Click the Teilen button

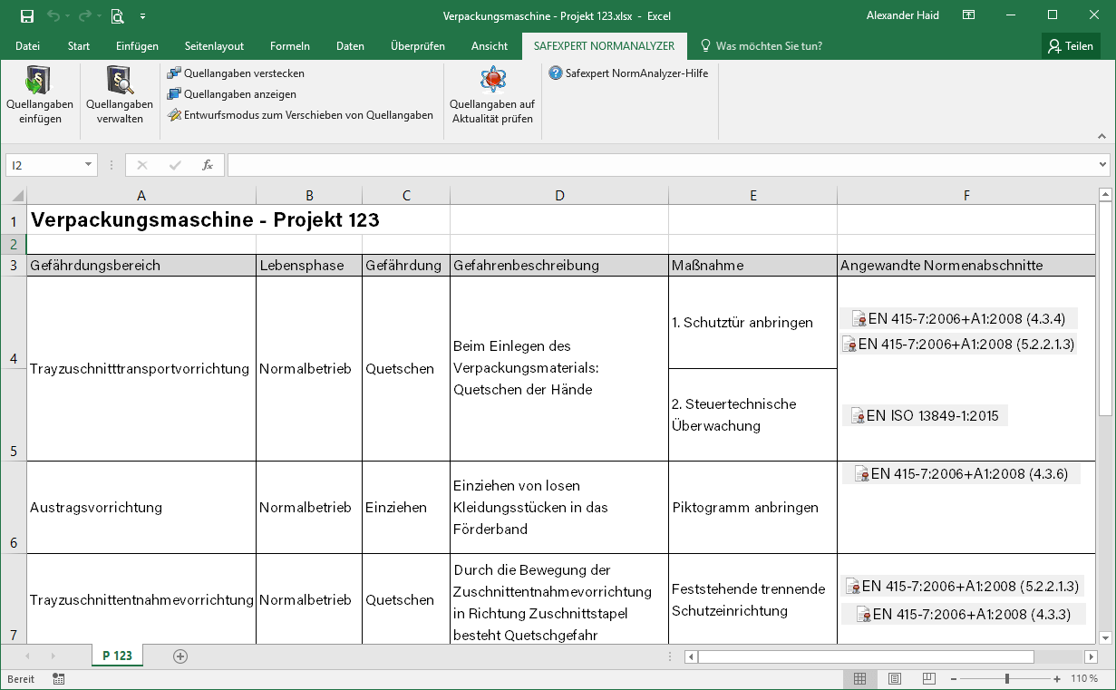click(1071, 45)
